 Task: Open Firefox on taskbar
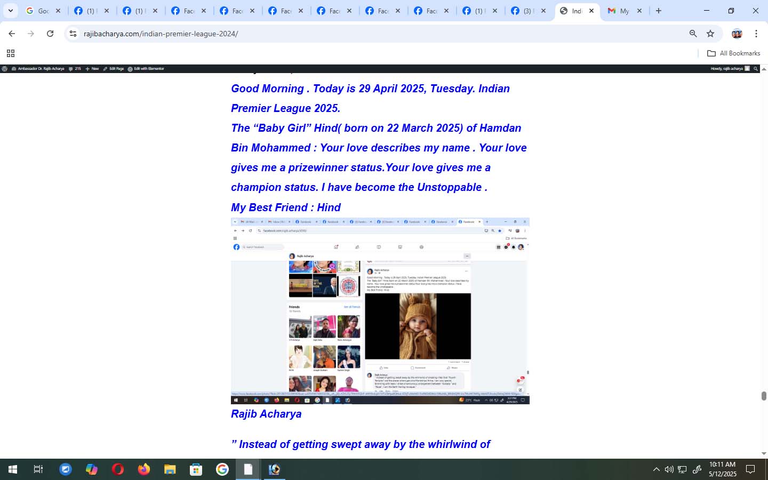144,469
